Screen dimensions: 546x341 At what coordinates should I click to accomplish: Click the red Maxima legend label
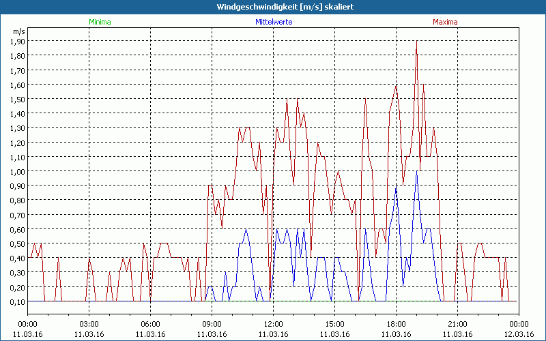(x=446, y=22)
